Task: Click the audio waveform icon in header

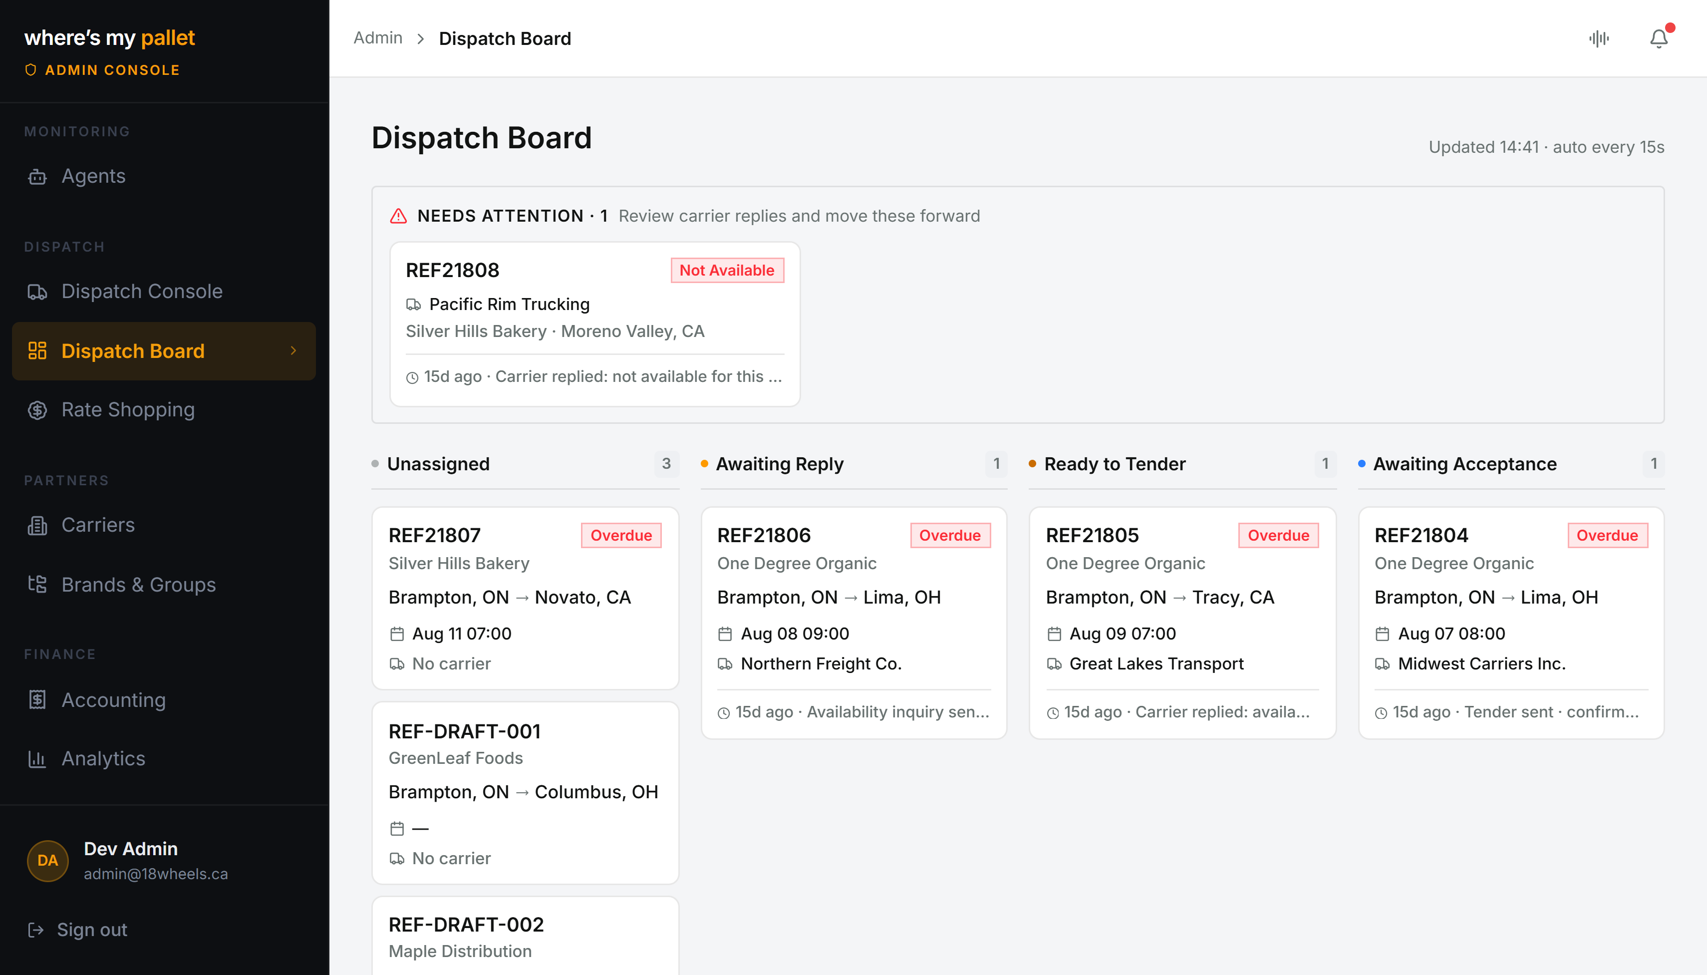Action: (x=1599, y=39)
